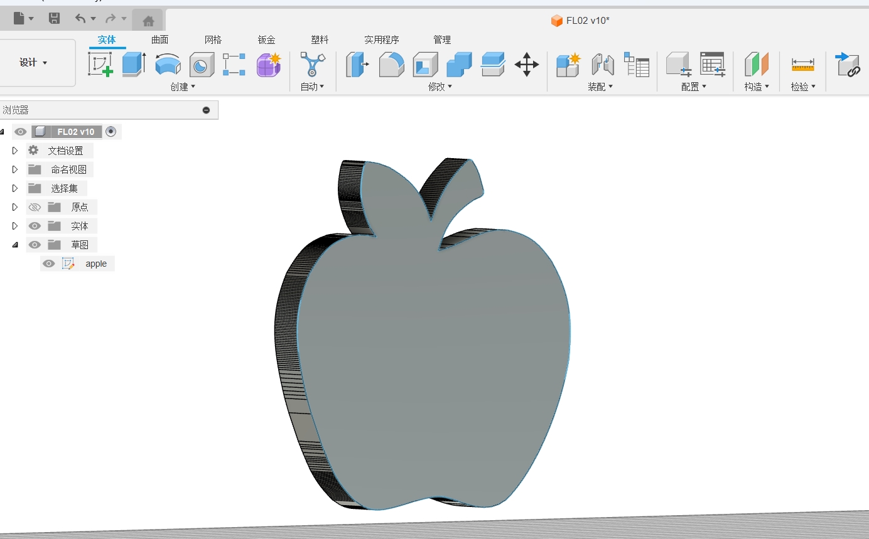Screen dimensions: 869x539
Task: Hide the 草图 folder
Action: [x=35, y=245]
